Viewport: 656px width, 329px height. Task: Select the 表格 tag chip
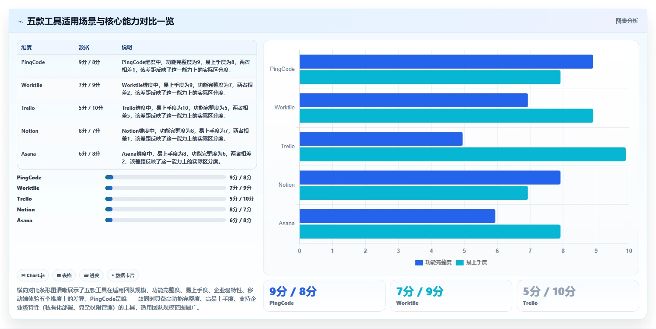(x=64, y=275)
